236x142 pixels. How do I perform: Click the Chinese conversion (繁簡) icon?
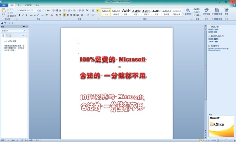pyautogui.click(x=217, y=10)
